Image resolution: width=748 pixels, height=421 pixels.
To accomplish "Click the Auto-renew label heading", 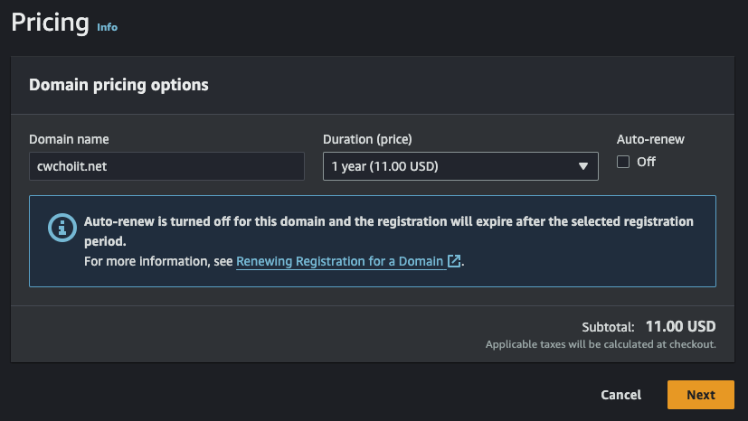I will (x=650, y=139).
